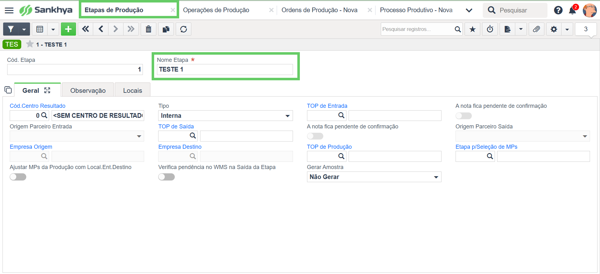Toggle Verifica pendência no WMS switch
Image resolution: width=600 pixels, height=274 pixels.
click(x=166, y=177)
